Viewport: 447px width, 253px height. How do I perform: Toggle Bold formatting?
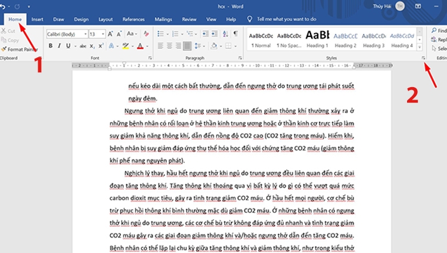tap(51, 46)
